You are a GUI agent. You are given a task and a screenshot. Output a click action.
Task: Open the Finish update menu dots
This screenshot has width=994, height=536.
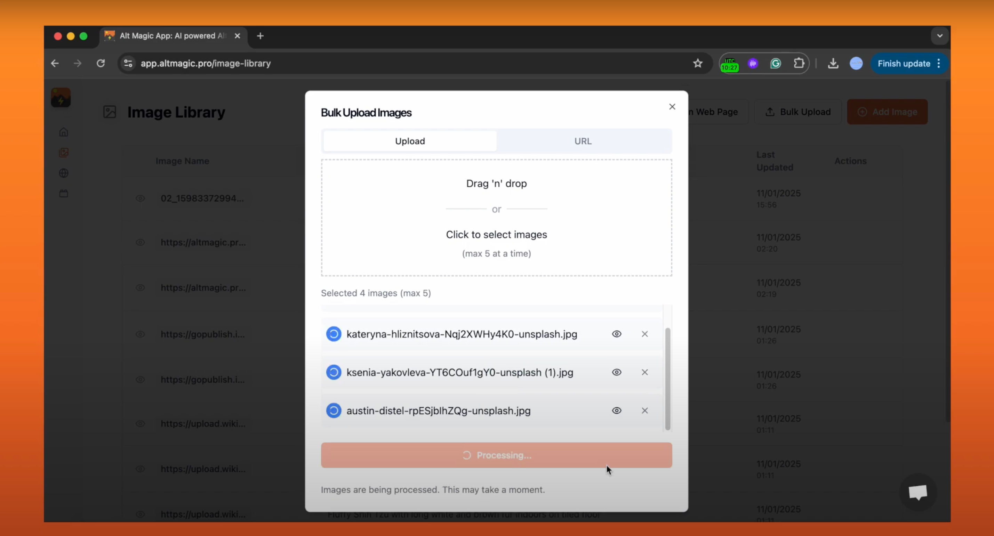[939, 63]
